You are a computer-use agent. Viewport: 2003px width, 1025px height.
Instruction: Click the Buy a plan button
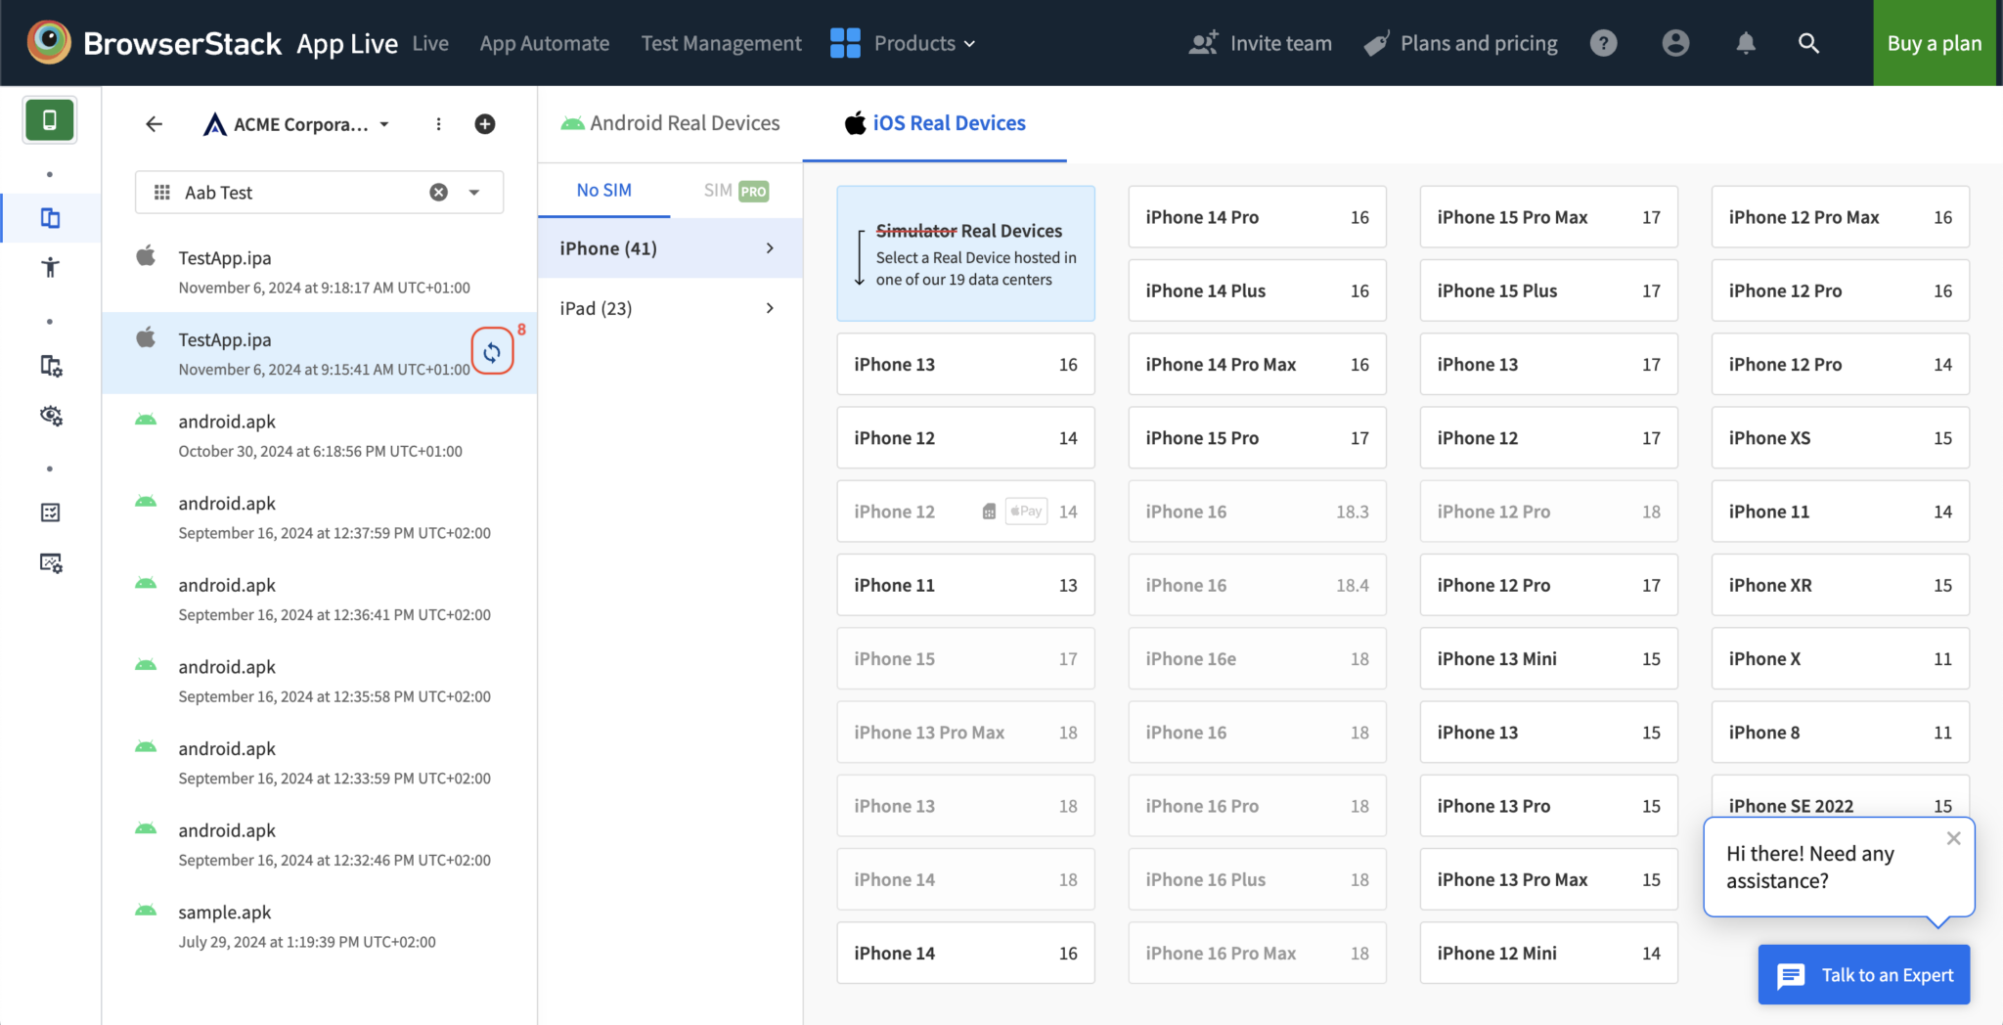click(1934, 43)
